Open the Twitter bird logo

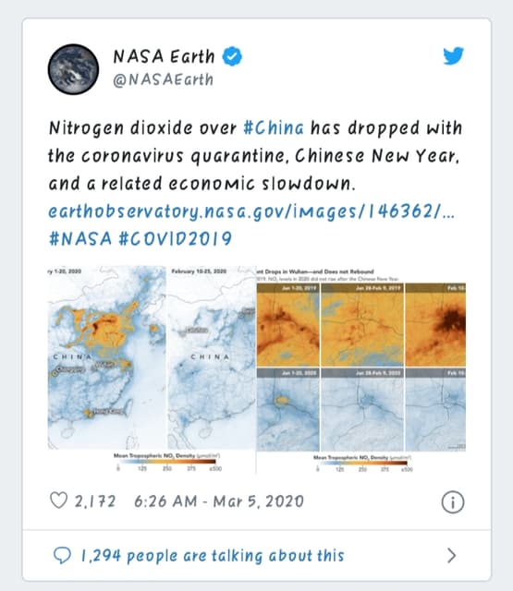tap(454, 55)
